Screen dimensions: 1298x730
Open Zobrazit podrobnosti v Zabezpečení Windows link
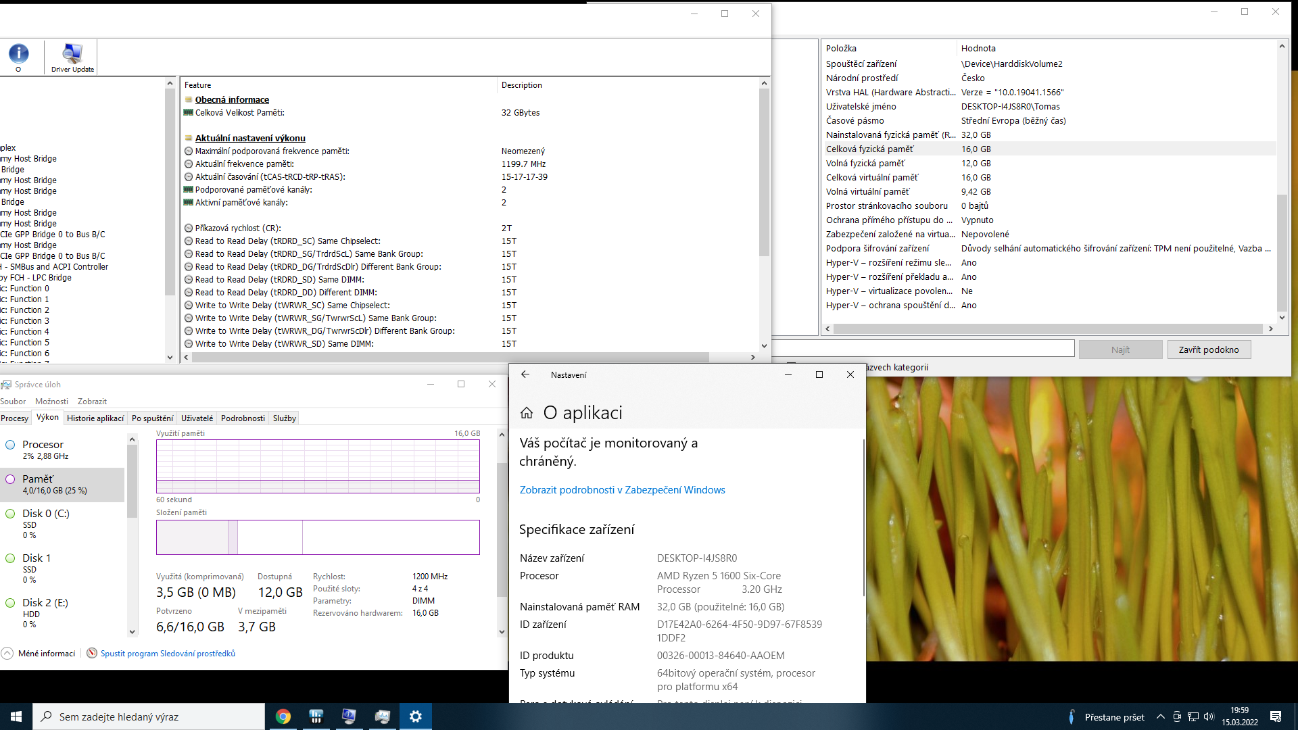pos(622,490)
